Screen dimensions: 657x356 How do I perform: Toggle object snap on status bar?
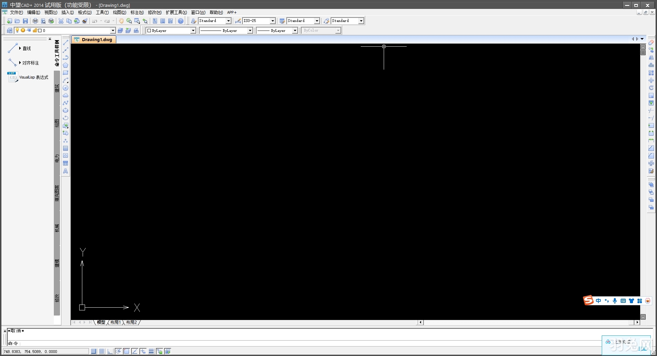[x=127, y=351]
